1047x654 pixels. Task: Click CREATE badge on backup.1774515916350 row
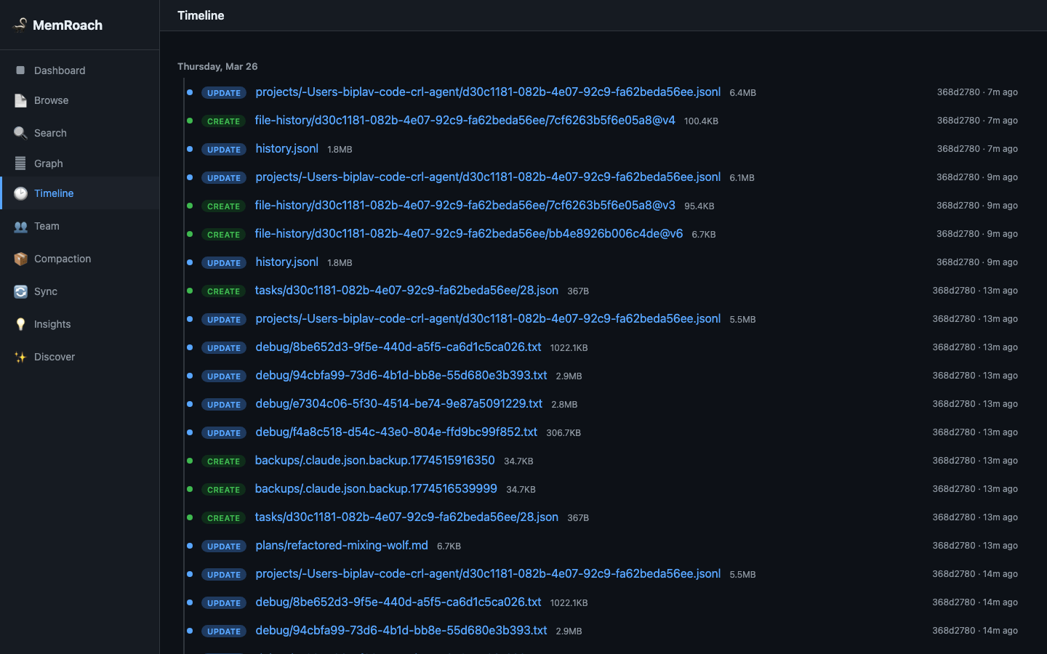pos(223,461)
